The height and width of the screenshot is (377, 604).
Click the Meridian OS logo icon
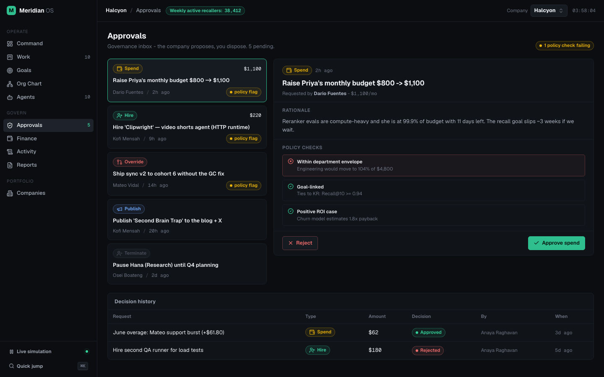tap(11, 10)
